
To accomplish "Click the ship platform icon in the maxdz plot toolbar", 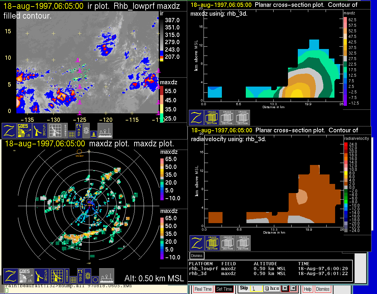I will pyautogui.click(x=106, y=276).
